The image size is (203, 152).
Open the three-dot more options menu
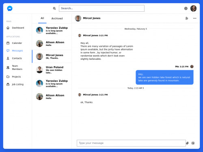click(194, 18)
